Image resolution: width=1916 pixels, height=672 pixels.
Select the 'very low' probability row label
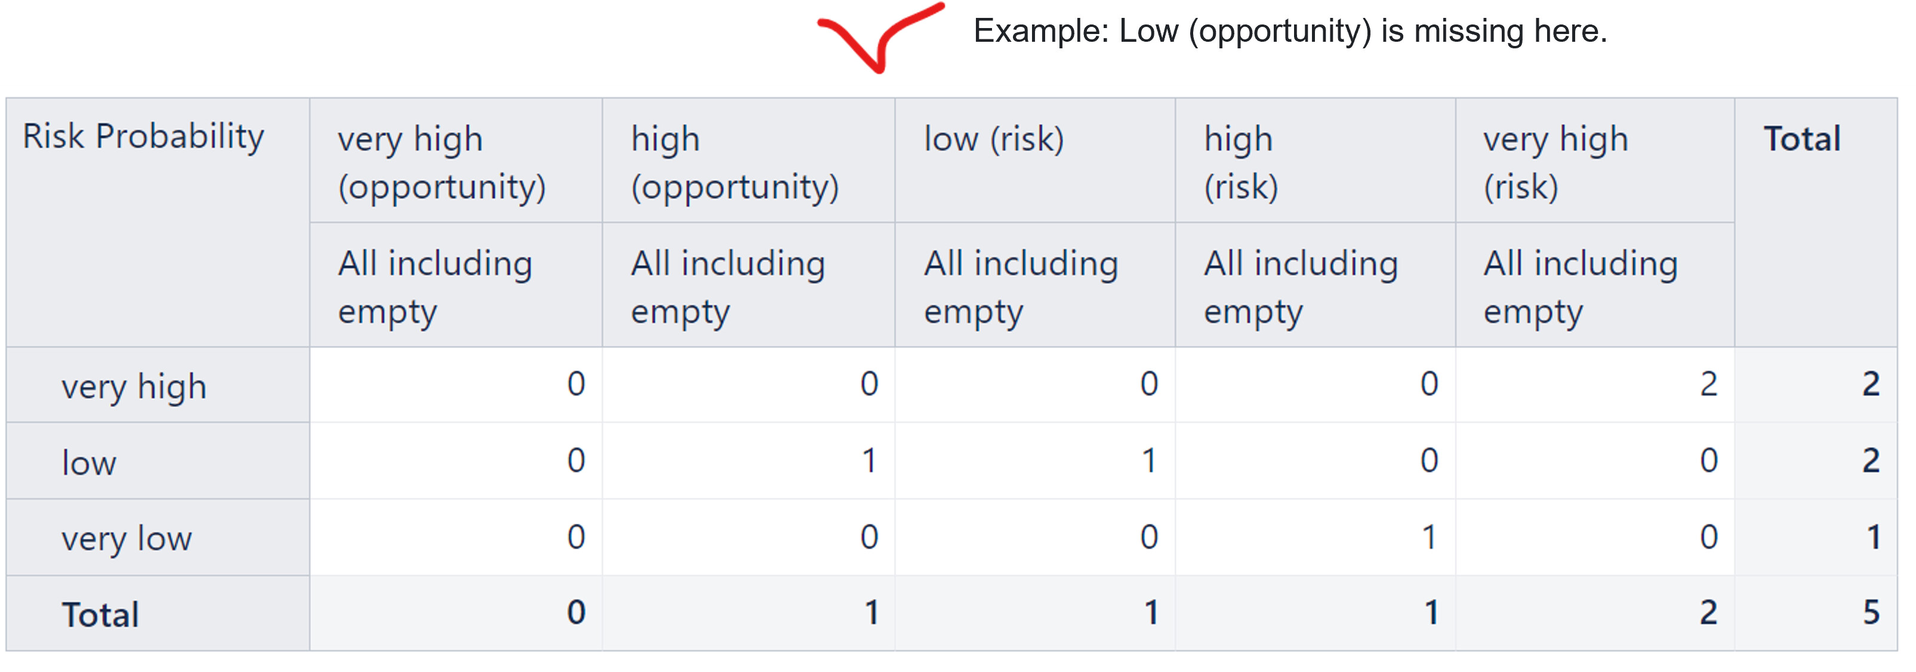click(x=127, y=538)
